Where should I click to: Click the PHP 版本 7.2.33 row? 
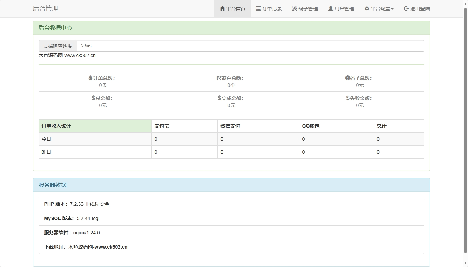[x=232, y=204]
